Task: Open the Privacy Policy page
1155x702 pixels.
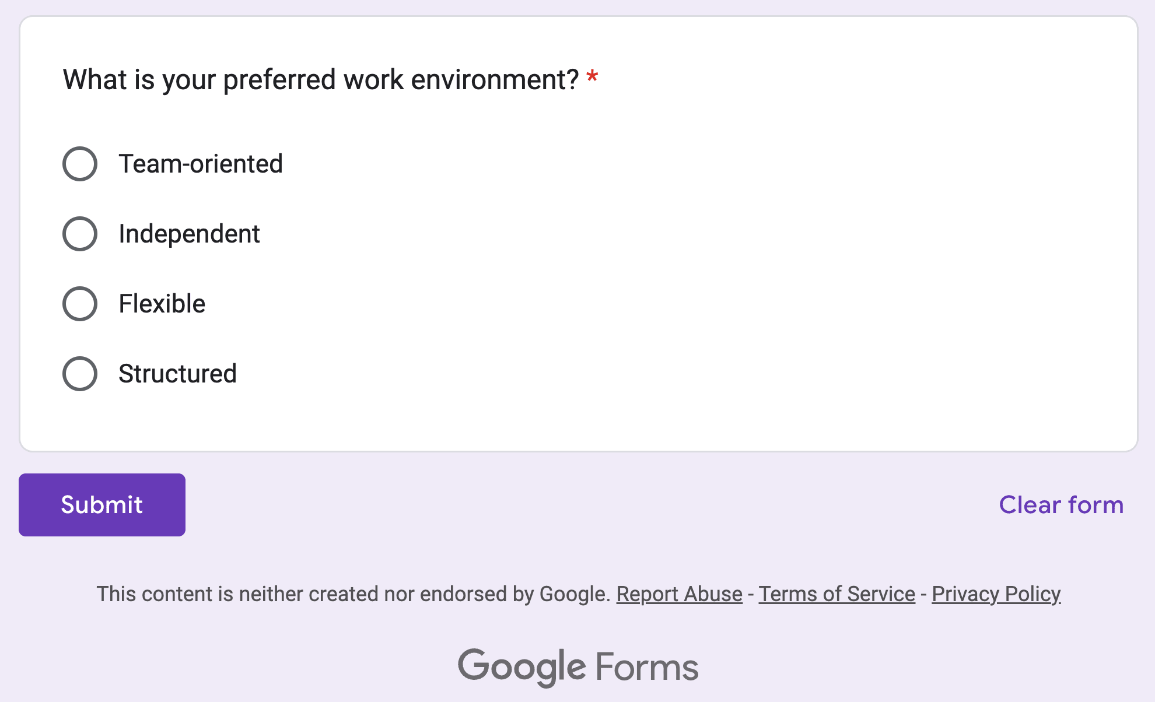Action: coord(996,594)
